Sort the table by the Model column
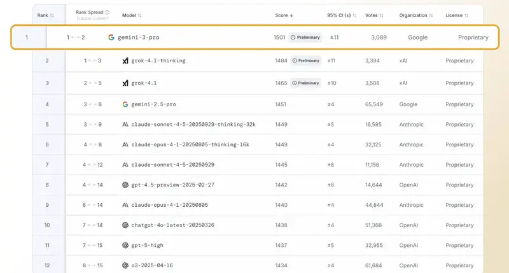This screenshot has width=509, height=273. pos(139,15)
